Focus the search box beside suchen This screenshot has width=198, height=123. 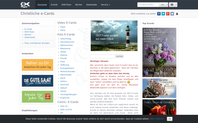[x=103, y=56]
